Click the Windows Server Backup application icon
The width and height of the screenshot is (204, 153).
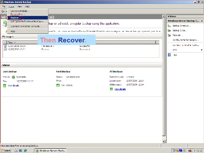[x=5, y=24]
